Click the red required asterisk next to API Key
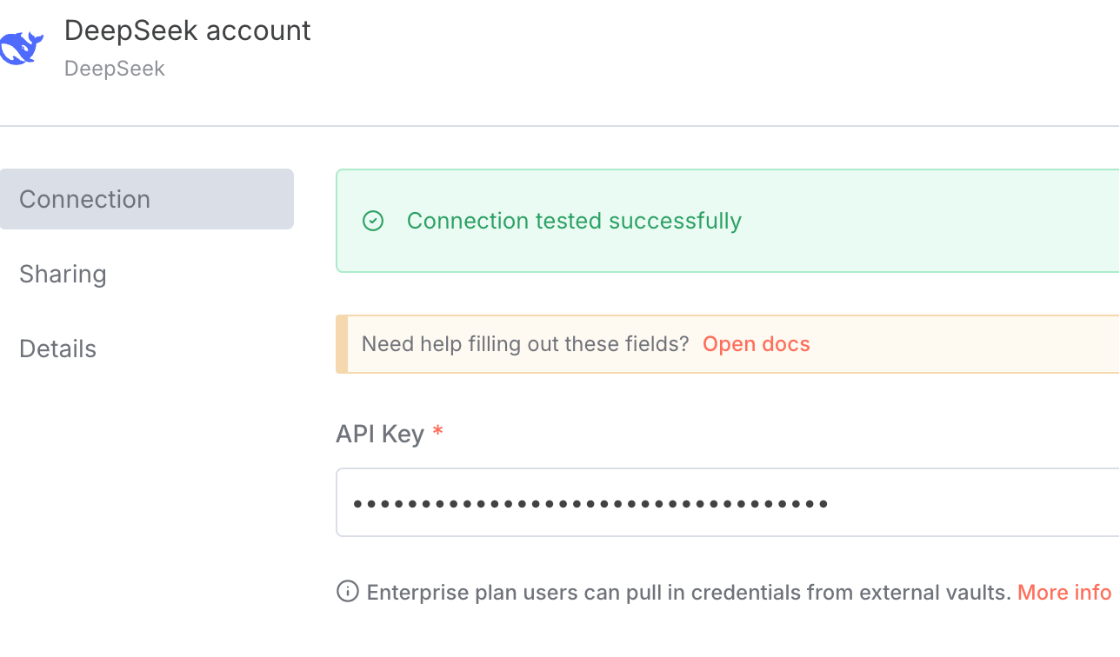The height and width of the screenshot is (657, 1120). 438,432
